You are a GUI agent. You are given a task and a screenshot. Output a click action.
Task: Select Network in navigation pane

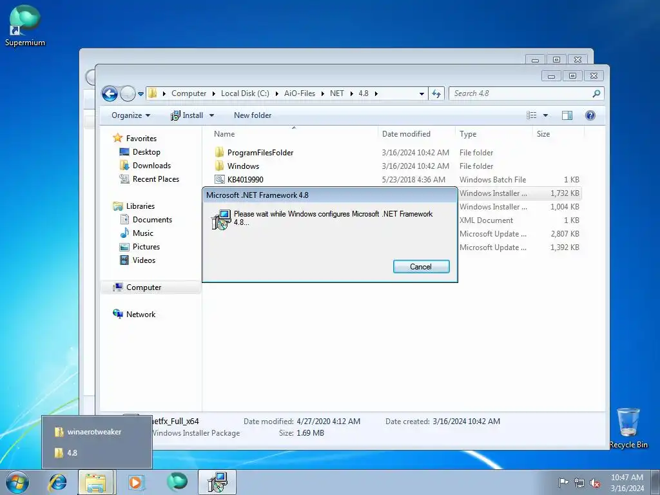141,314
